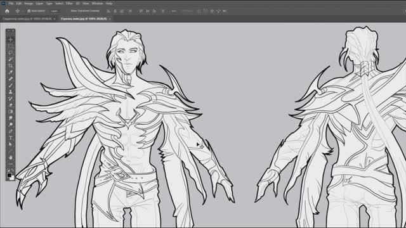Image resolution: width=406 pixels, height=228 pixels.
Task: Select the Dodge tool
Action: coord(10,125)
